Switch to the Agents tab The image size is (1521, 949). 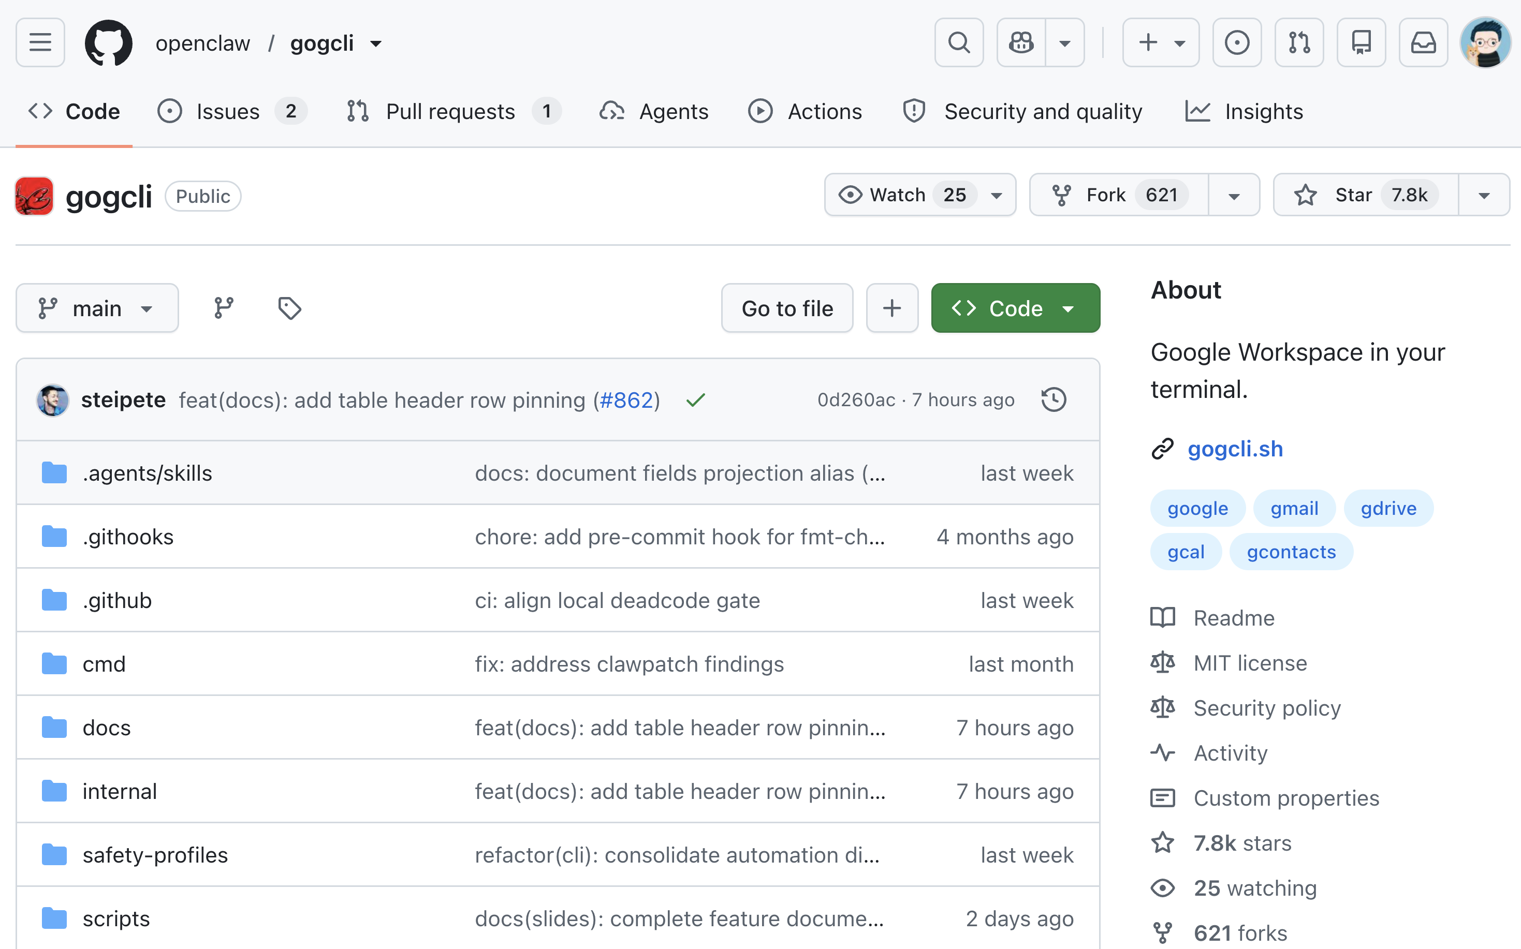click(x=653, y=112)
